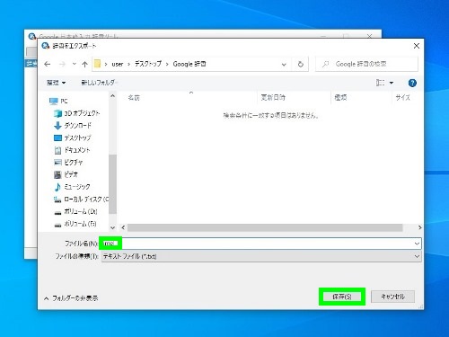Sort by 更新日時 column header

click(273, 97)
